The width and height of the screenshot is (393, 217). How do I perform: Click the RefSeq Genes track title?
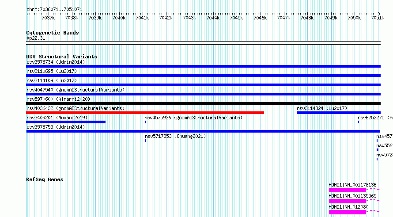point(45,179)
